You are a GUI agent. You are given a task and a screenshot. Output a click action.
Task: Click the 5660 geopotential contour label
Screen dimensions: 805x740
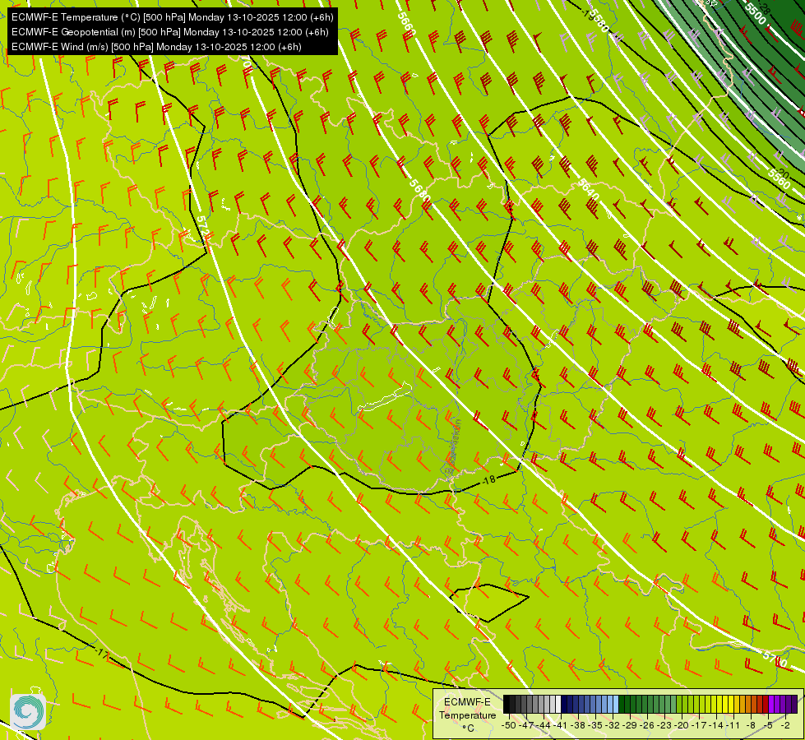(x=406, y=24)
